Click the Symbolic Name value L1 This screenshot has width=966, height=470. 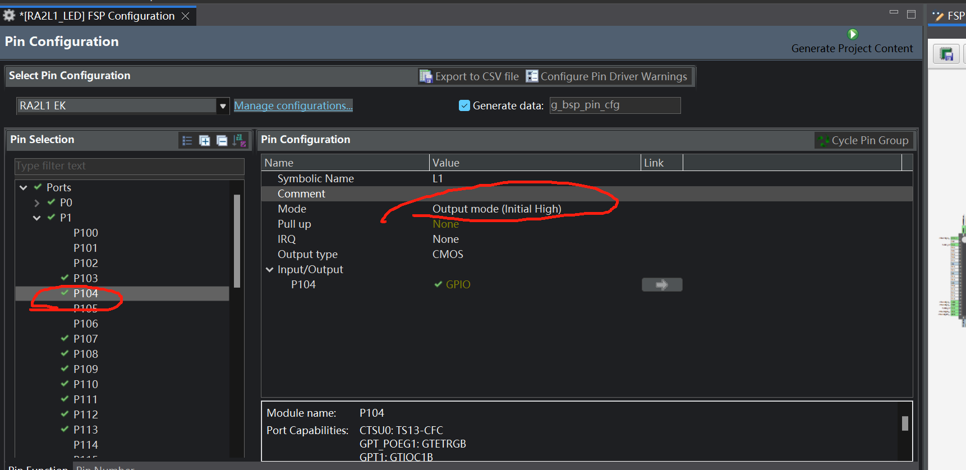(438, 179)
